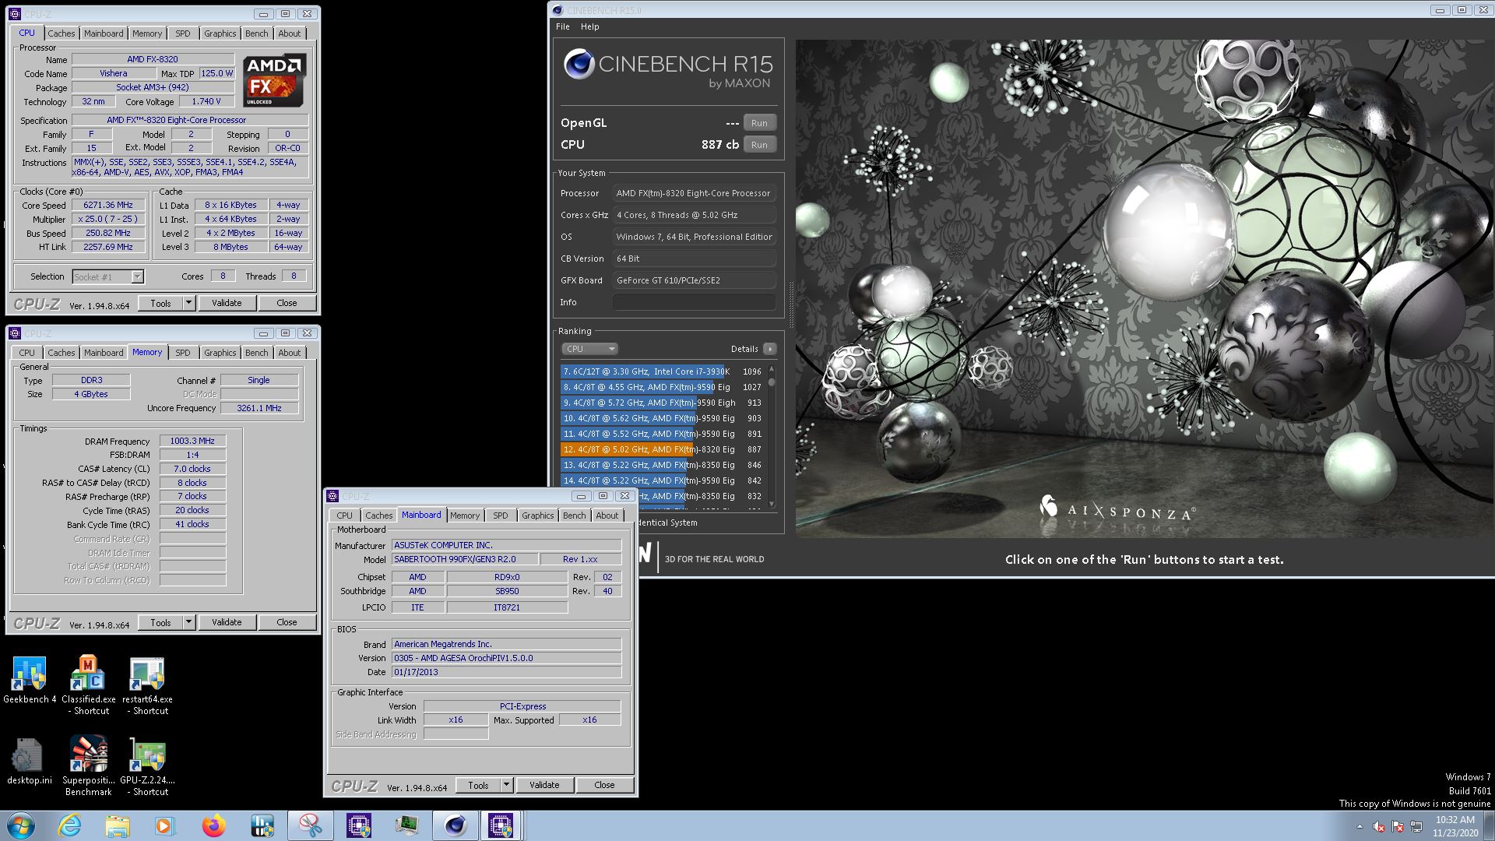Open HWBOT-style bar chart taskbar icon
Viewport: 1495px width, 841px height.
(262, 825)
